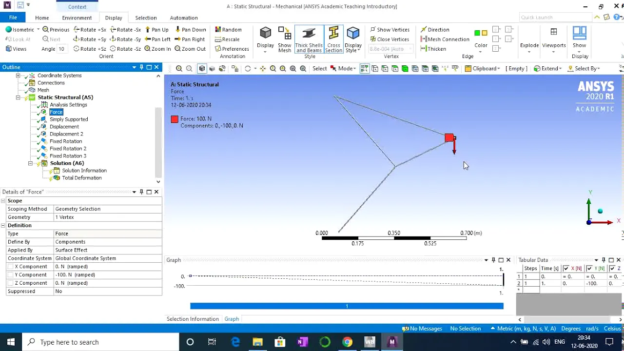Open the Extend selection dropdown
Viewport: 624px width, 351px height.
tap(548, 69)
